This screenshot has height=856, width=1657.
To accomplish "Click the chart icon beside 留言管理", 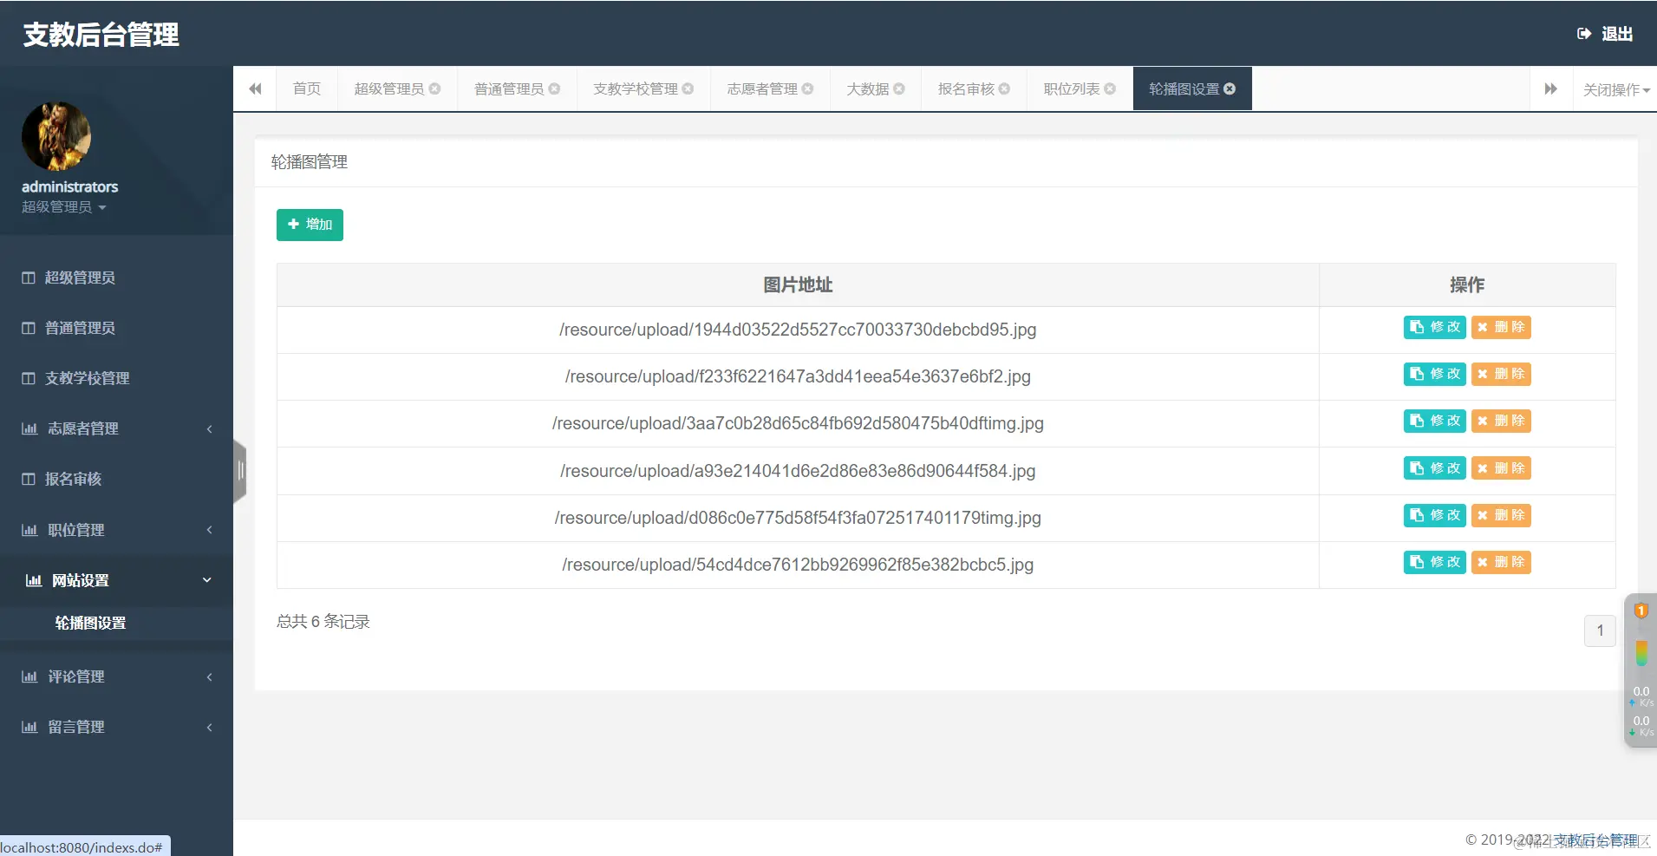I will coord(29,727).
